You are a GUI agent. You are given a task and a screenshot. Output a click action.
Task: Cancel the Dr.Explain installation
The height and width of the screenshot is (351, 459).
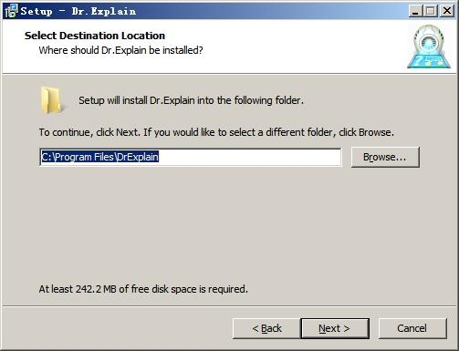tap(412, 328)
